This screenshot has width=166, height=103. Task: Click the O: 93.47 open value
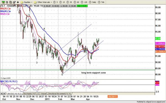(x=47, y=6)
